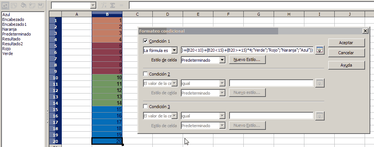Screen dimensions: 374x147
Task: Select Cell Styles icon in Styles panel
Action: point(5,5)
